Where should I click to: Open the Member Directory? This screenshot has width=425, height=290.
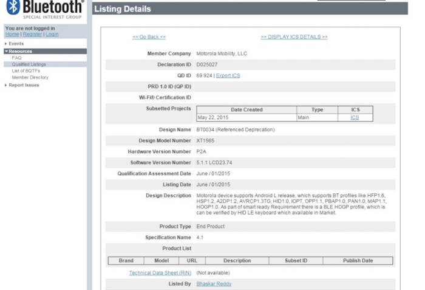tap(30, 77)
